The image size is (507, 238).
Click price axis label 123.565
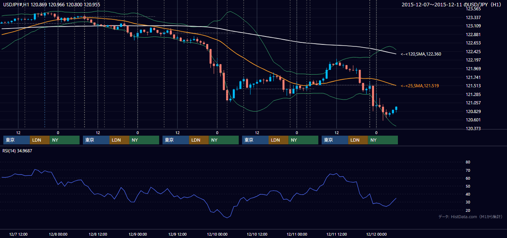tap(473, 9)
